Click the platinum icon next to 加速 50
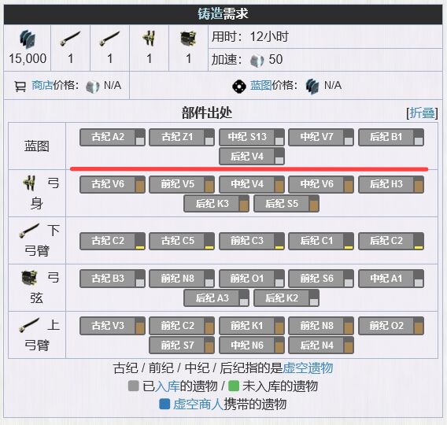 pyautogui.click(x=257, y=60)
